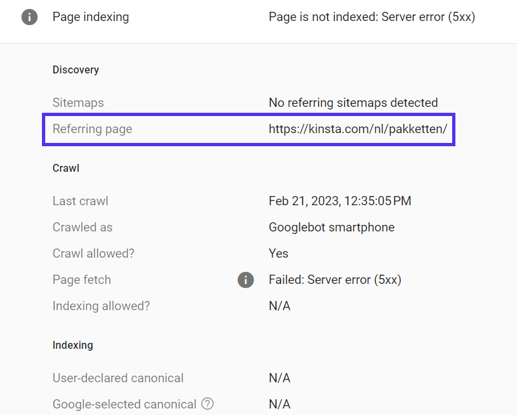Screen dimensions: 517x415
Task: Click the Referring page label
Action: 92,129
